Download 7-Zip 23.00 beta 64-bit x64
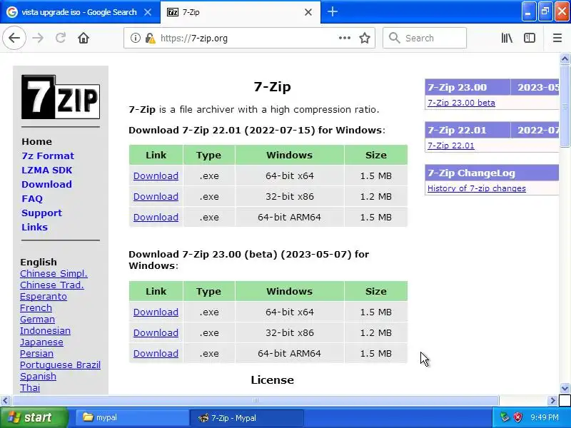The image size is (571, 428). coord(156,312)
